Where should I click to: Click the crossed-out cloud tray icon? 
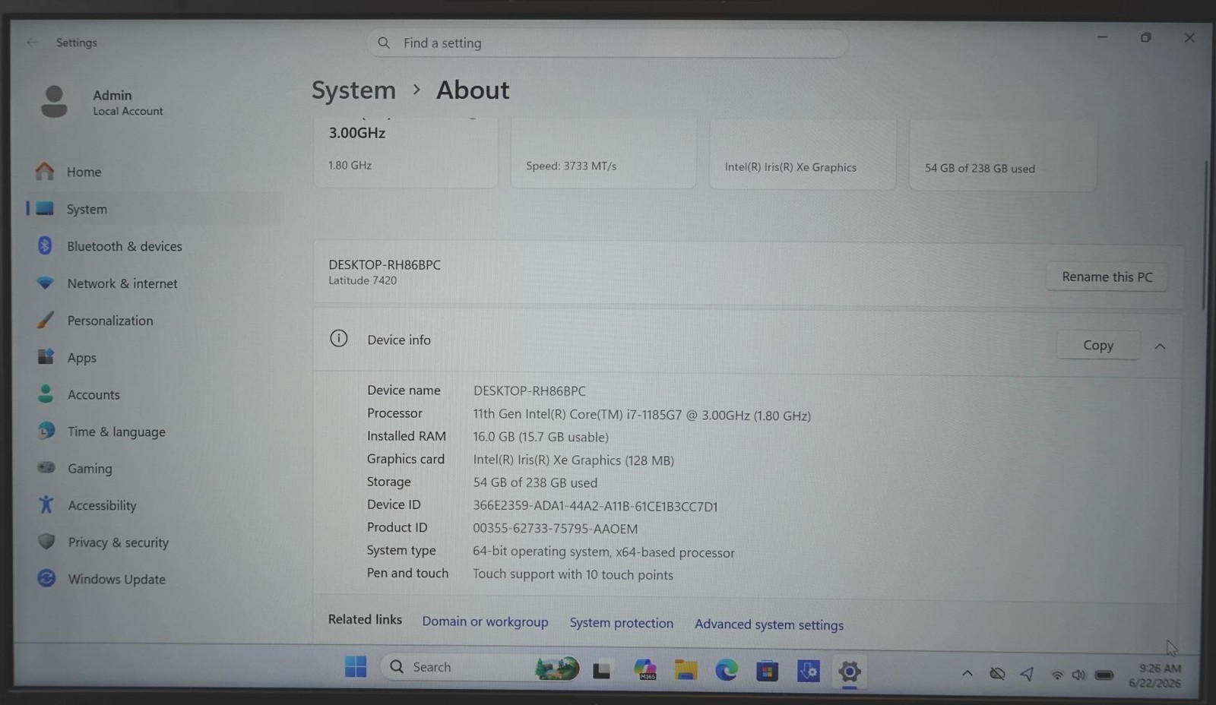point(997,673)
